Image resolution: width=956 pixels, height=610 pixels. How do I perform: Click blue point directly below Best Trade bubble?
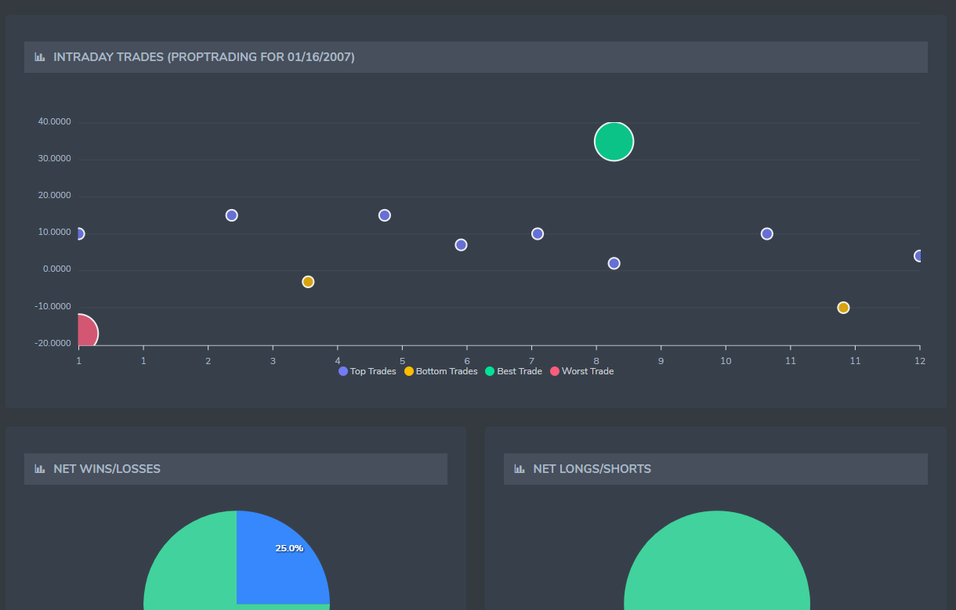614,264
